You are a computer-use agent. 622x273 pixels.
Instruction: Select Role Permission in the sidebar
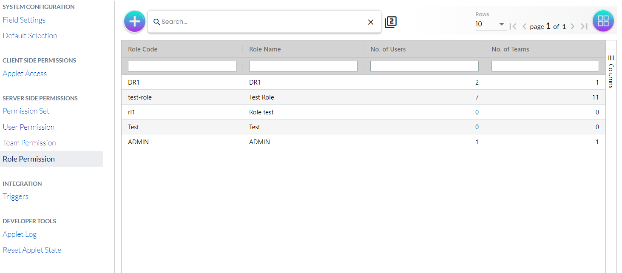29,159
